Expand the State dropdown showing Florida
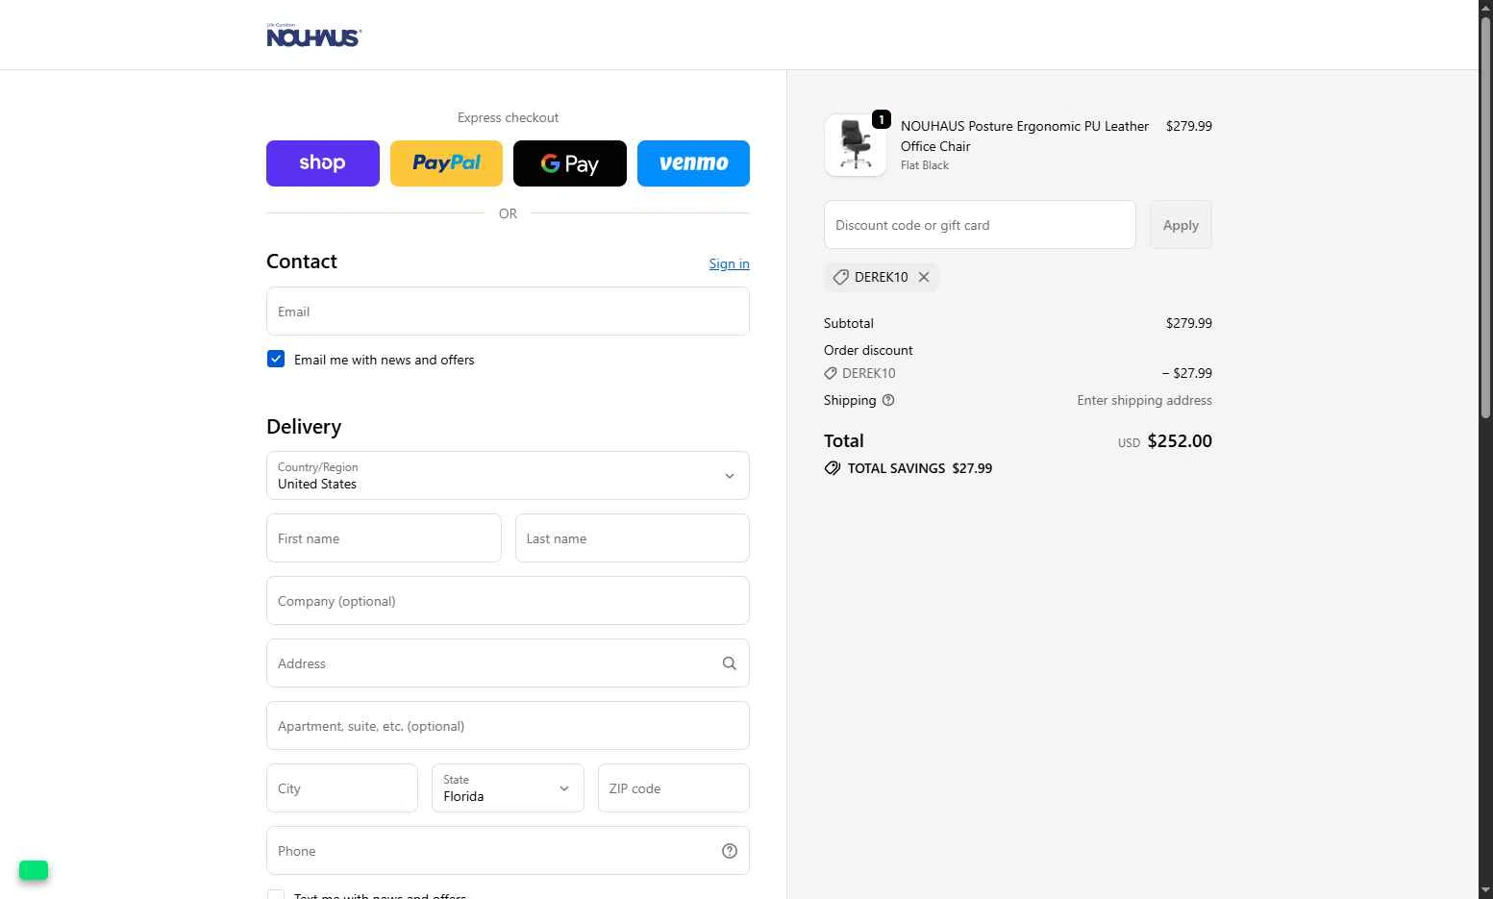The image size is (1493, 899). click(x=508, y=787)
